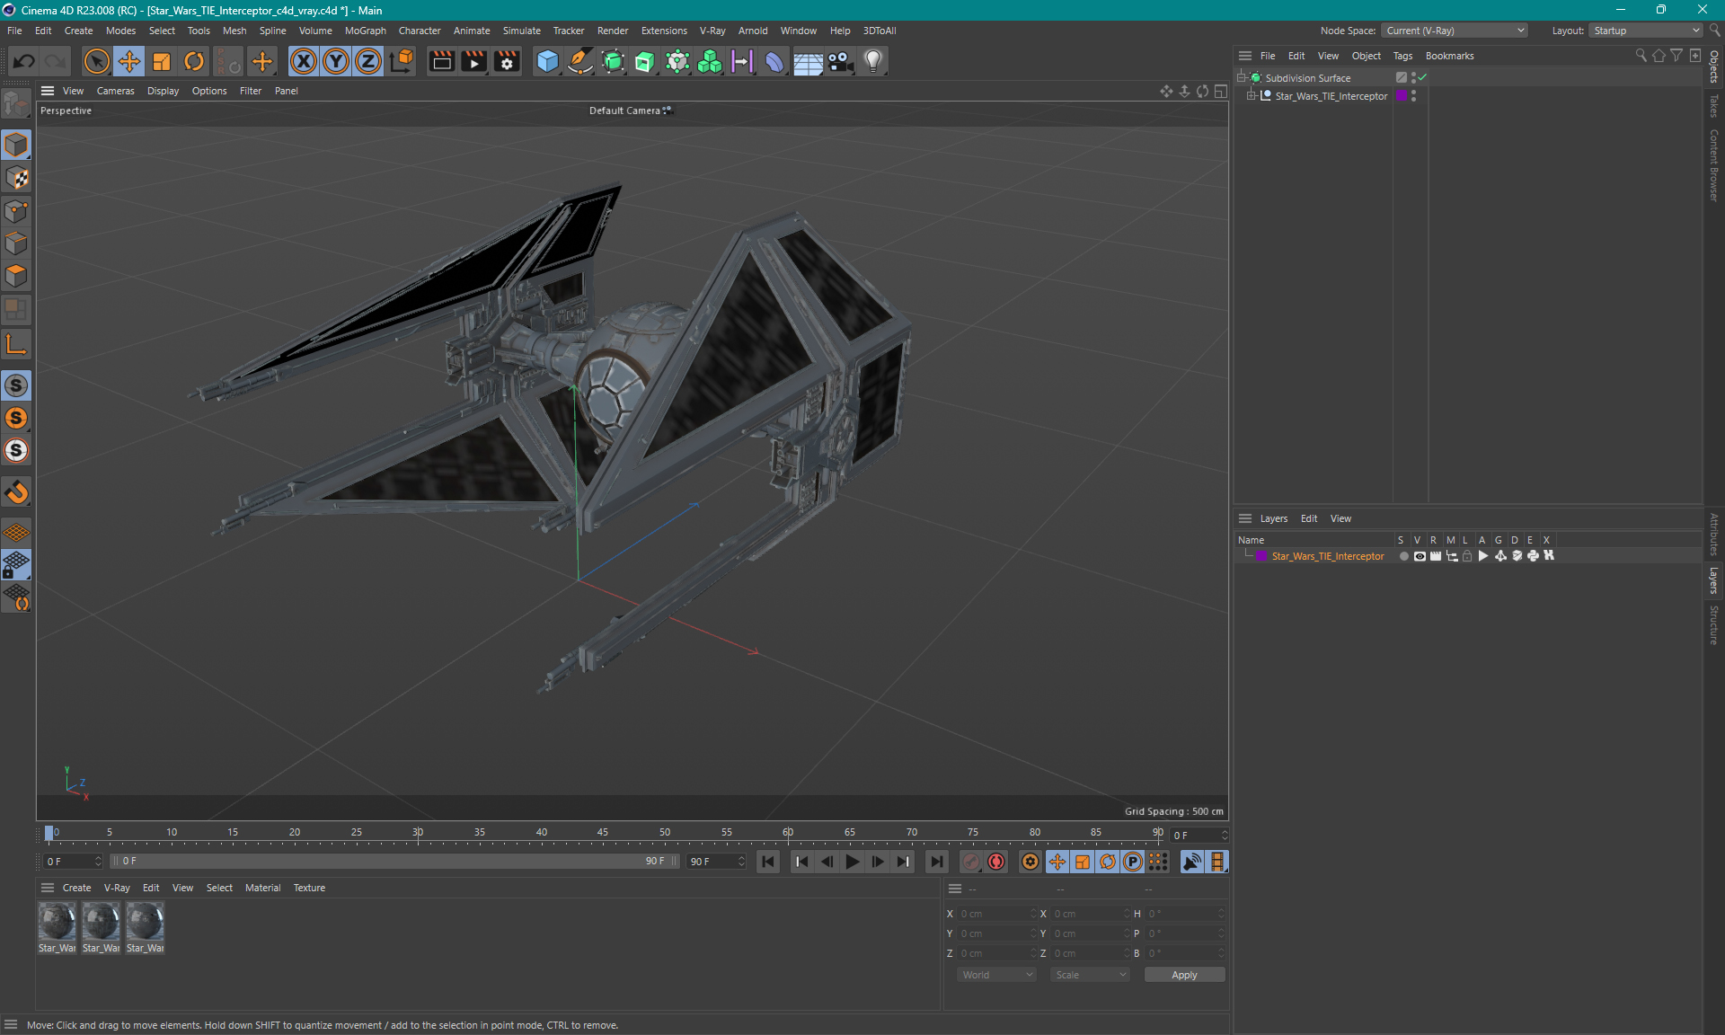Open Layout Startup dropdown
The height and width of the screenshot is (1035, 1725).
tap(1646, 31)
